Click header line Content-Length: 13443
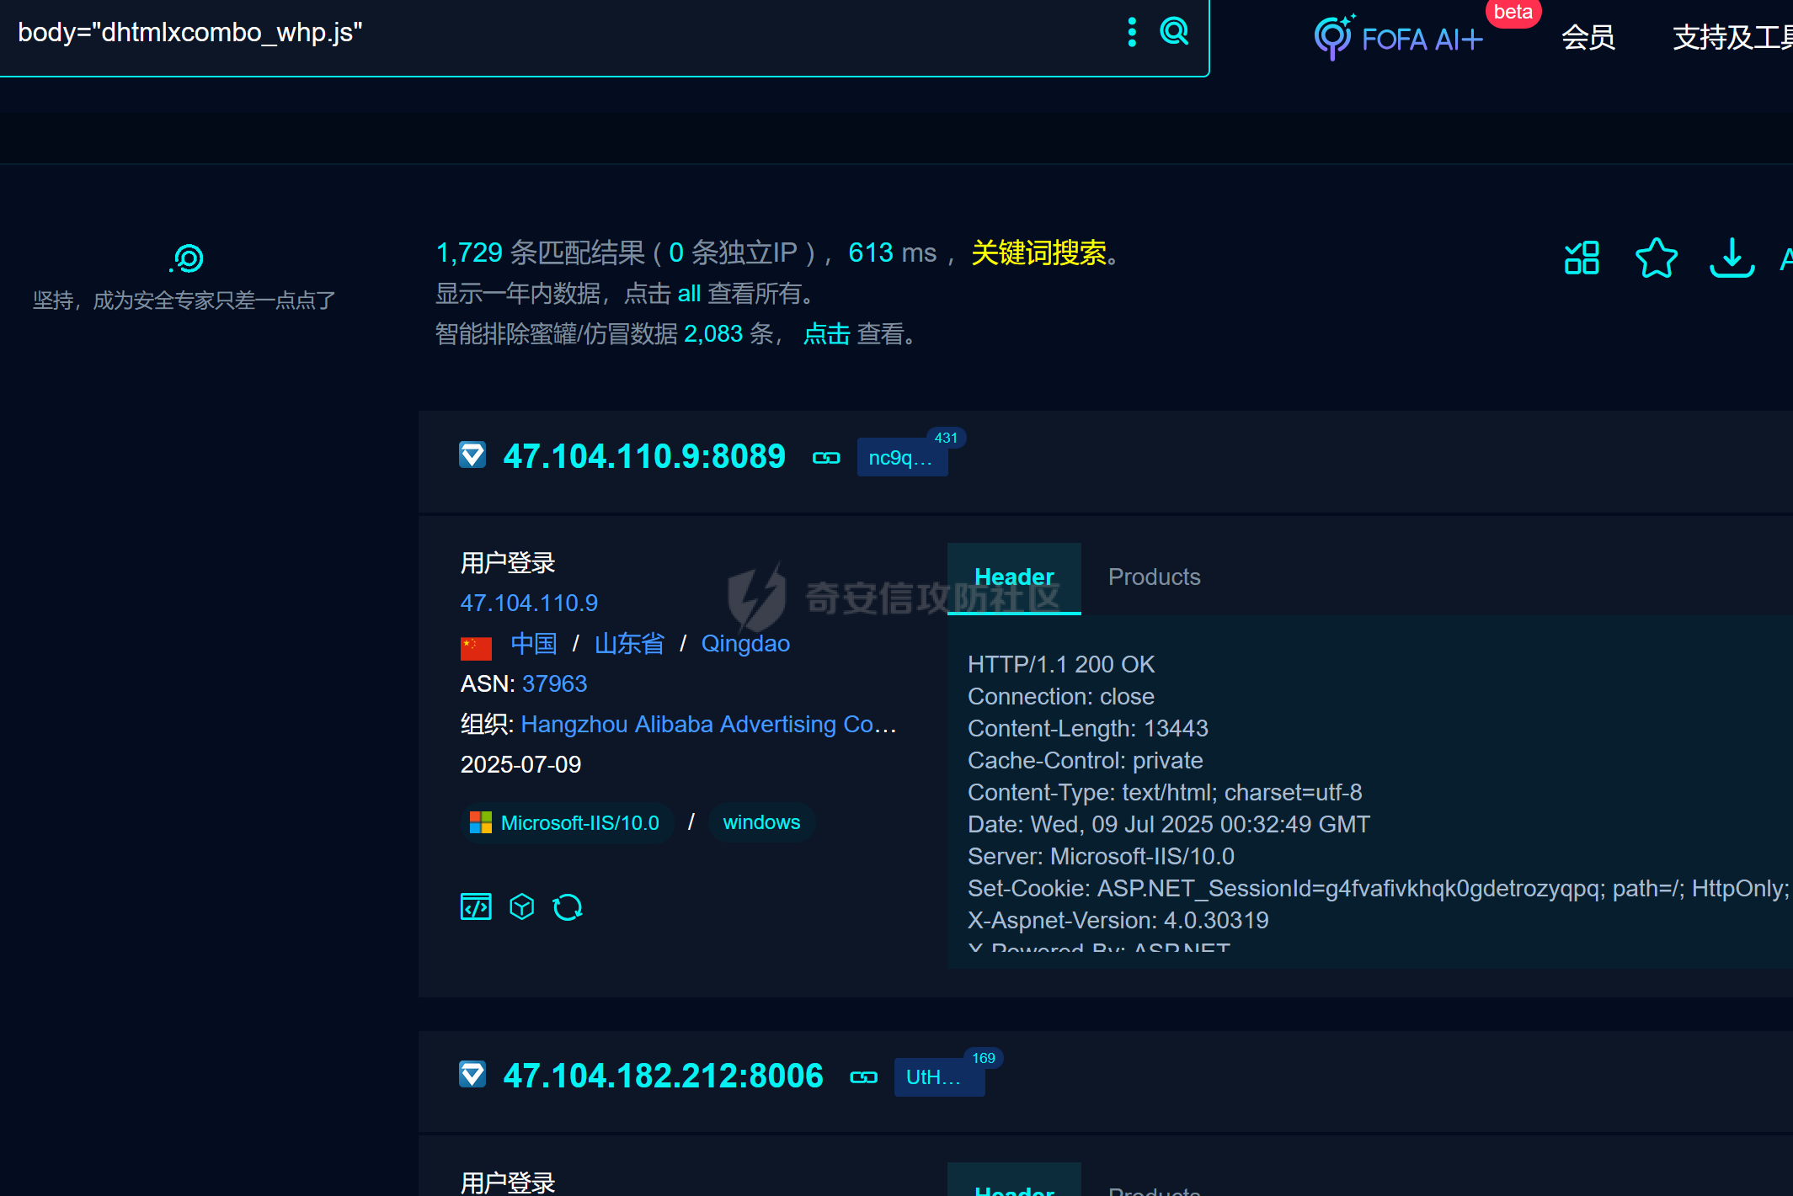1793x1196 pixels. pos(1087,728)
